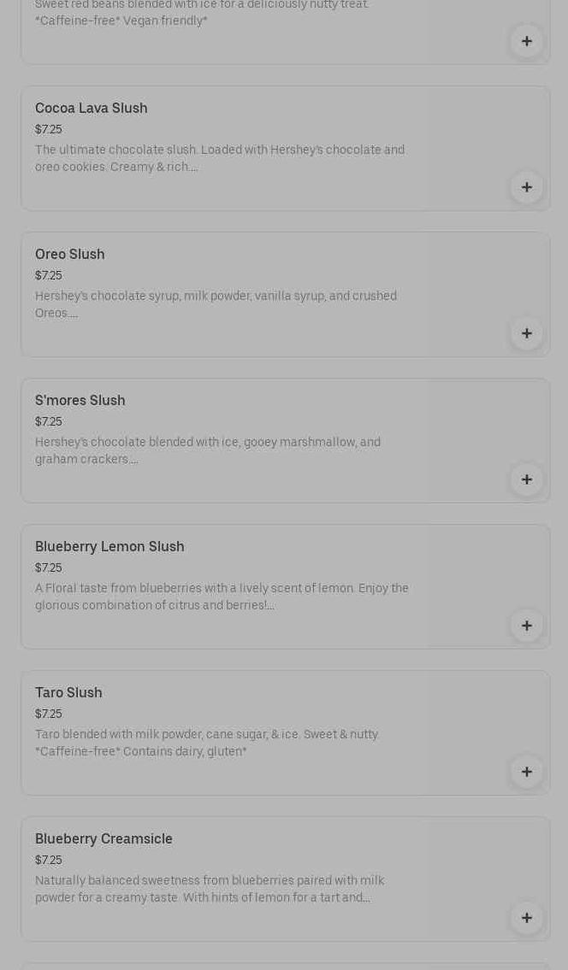
Task: Add Oreo Slush using its plus icon
Action: pos(526,333)
